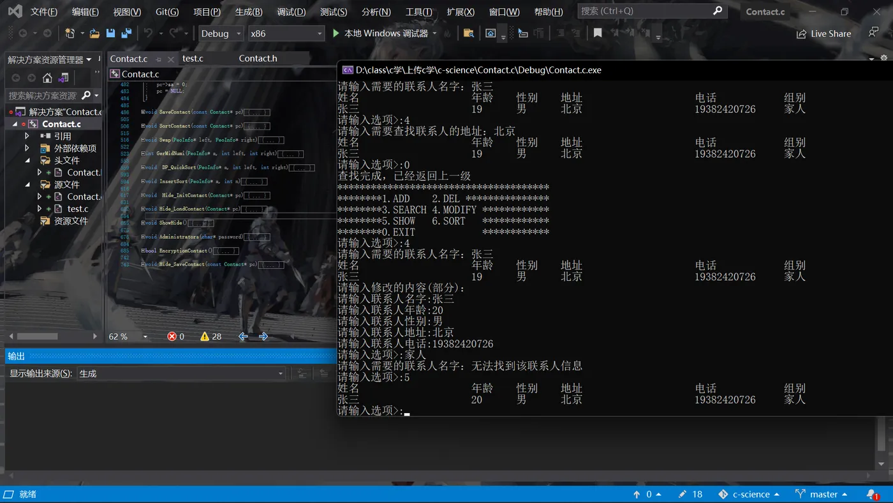Open the editor zoom 62 % dropdown
This screenshot has width=893, height=503.
tap(145, 336)
